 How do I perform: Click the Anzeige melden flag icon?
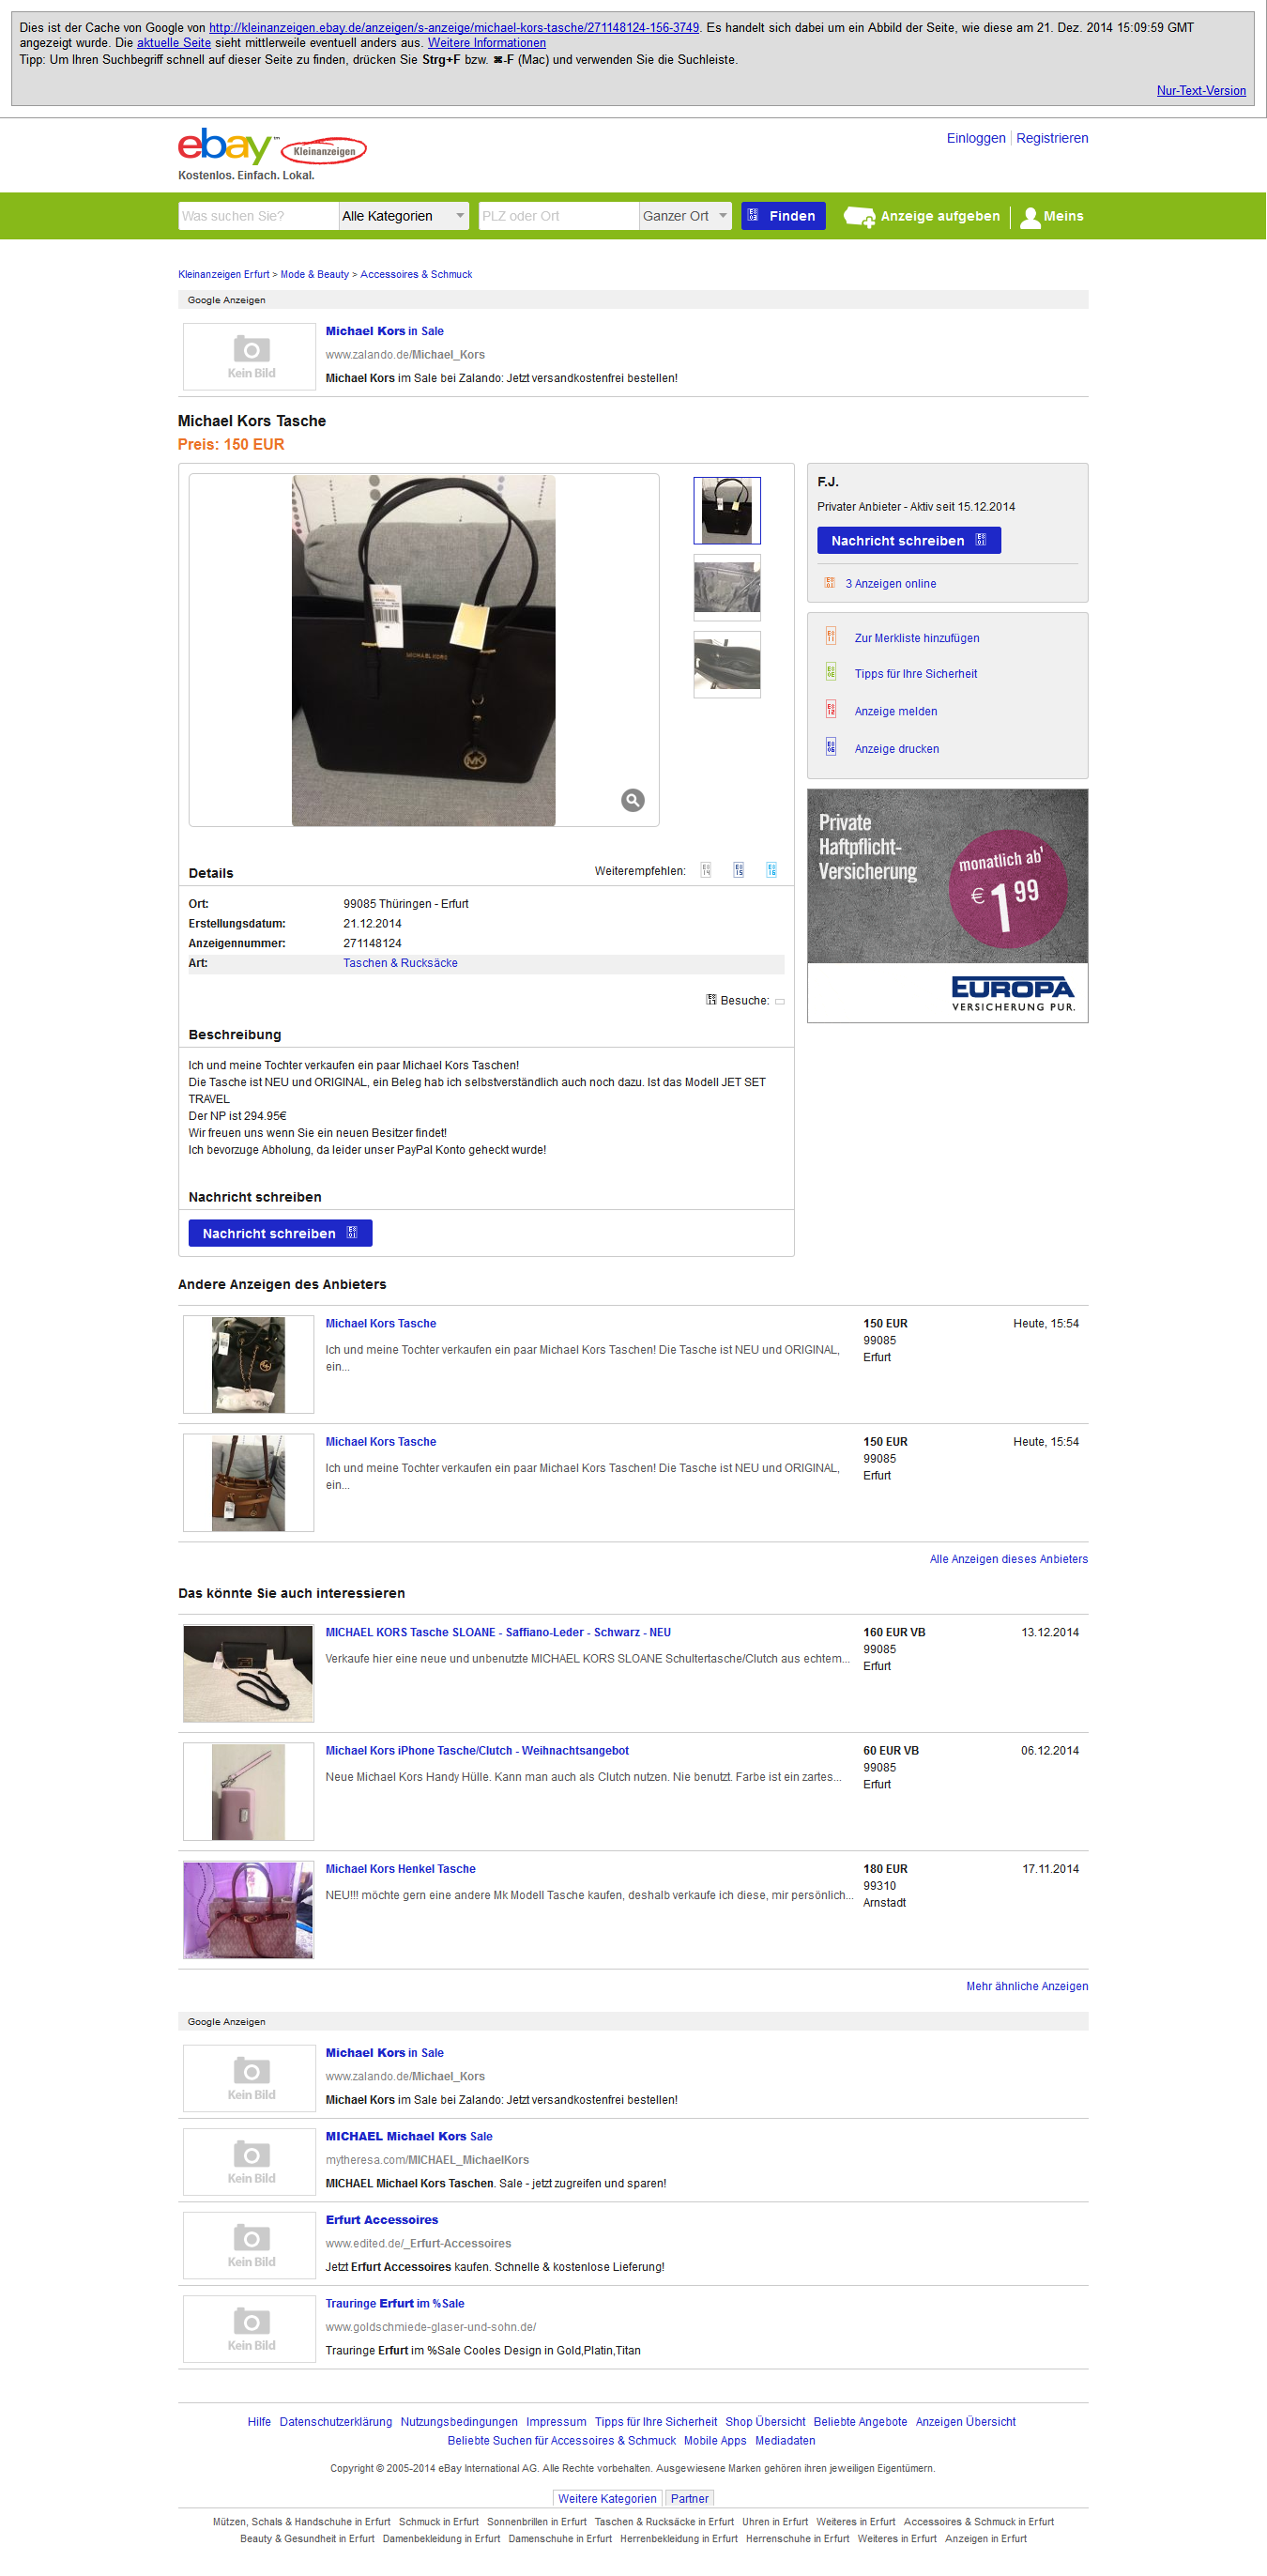(830, 710)
